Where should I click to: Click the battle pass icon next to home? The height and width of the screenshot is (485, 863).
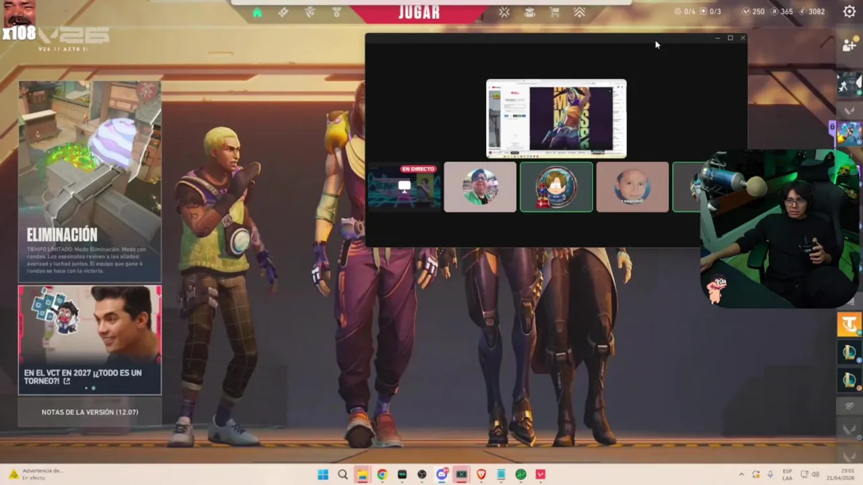pos(283,12)
